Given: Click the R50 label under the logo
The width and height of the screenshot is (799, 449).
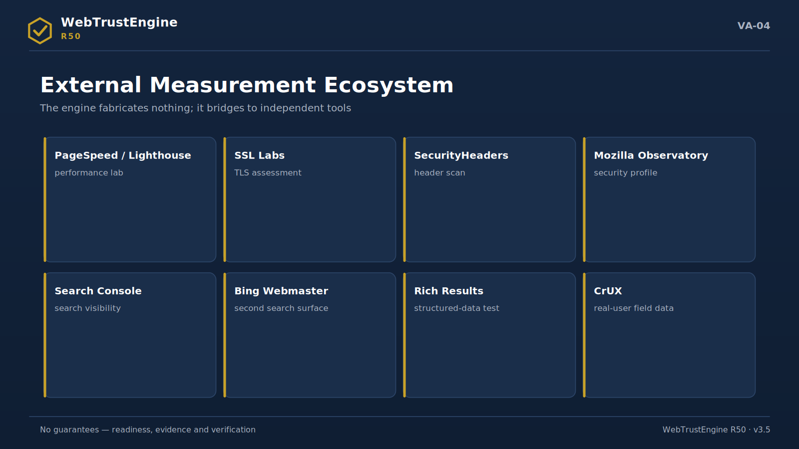Looking at the screenshot, I should pos(70,36).
